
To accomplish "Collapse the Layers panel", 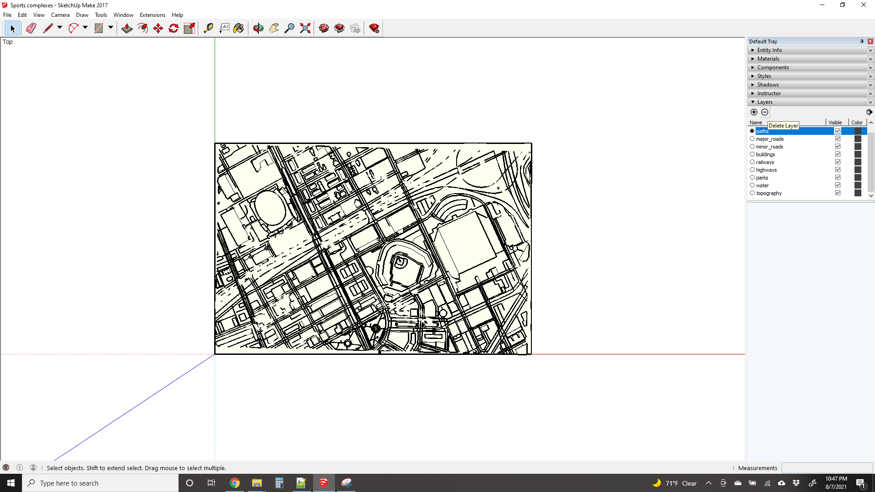I will (808, 102).
